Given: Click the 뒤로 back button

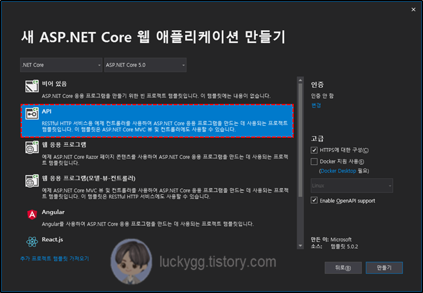Looking at the screenshot, I should [343, 268].
